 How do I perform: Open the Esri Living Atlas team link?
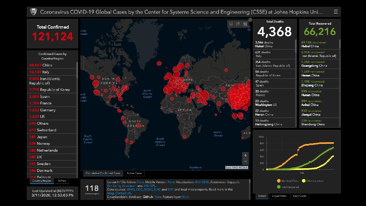(122, 186)
